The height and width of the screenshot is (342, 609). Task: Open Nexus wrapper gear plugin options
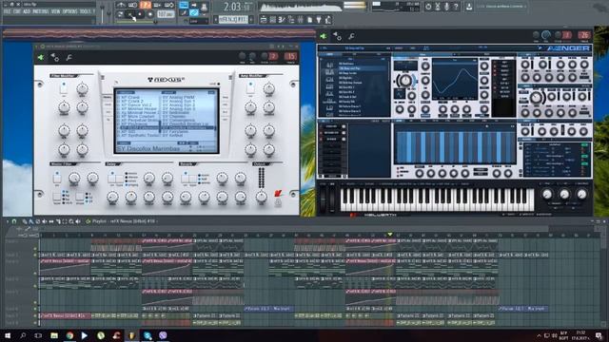pos(55,58)
